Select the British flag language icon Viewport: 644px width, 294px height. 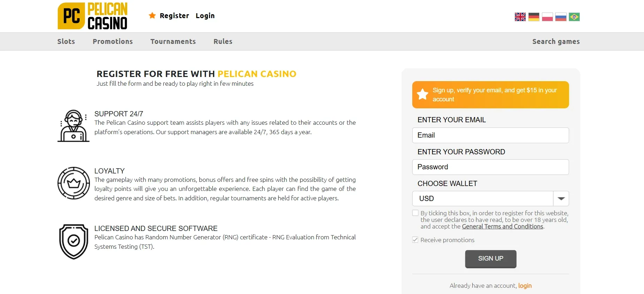520,16
